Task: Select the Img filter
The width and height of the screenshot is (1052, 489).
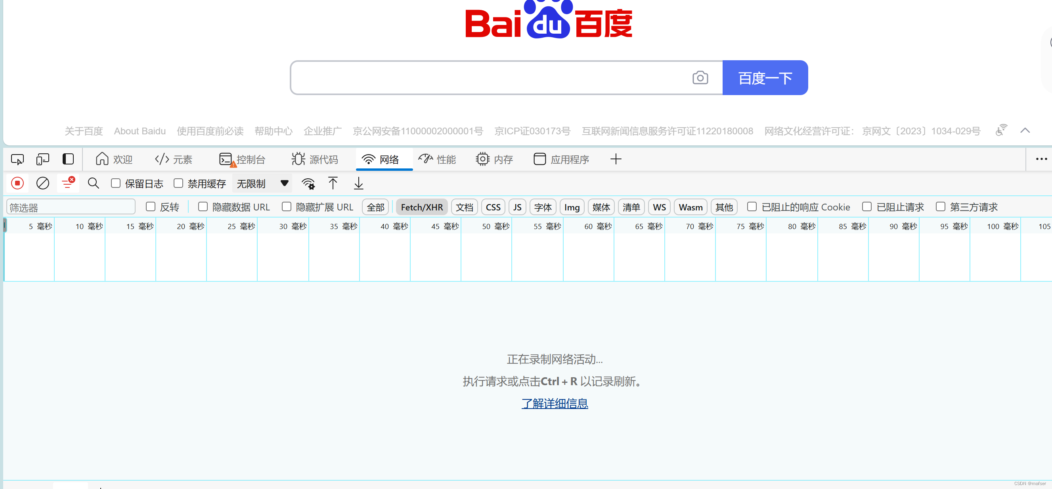Action: pos(572,207)
